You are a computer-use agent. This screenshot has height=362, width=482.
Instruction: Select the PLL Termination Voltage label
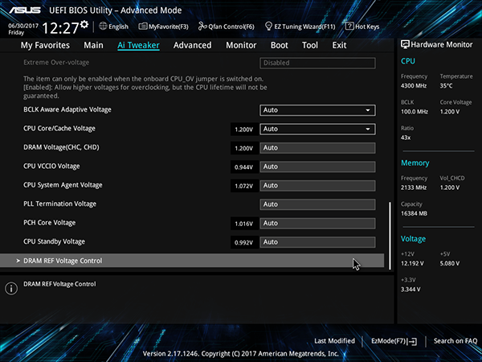pyautogui.click(x=59, y=204)
